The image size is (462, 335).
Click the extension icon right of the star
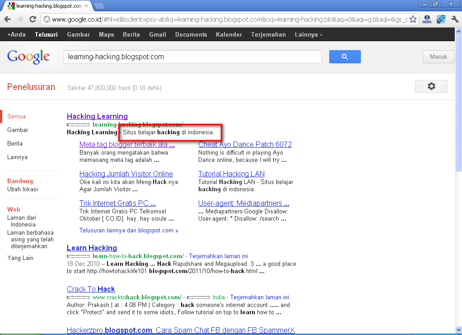(x=427, y=19)
